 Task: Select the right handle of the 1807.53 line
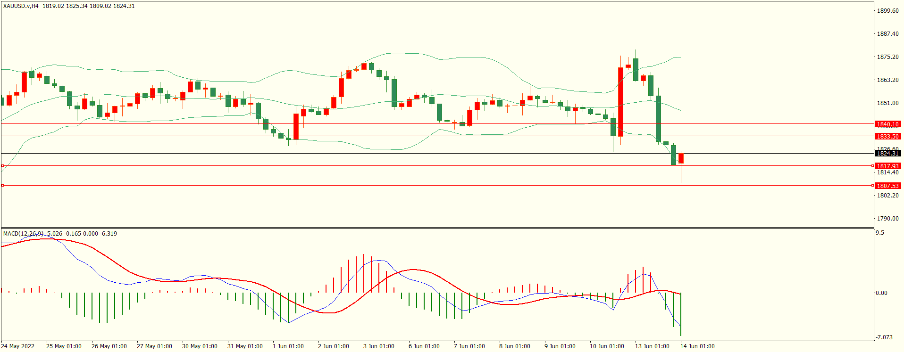point(872,186)
